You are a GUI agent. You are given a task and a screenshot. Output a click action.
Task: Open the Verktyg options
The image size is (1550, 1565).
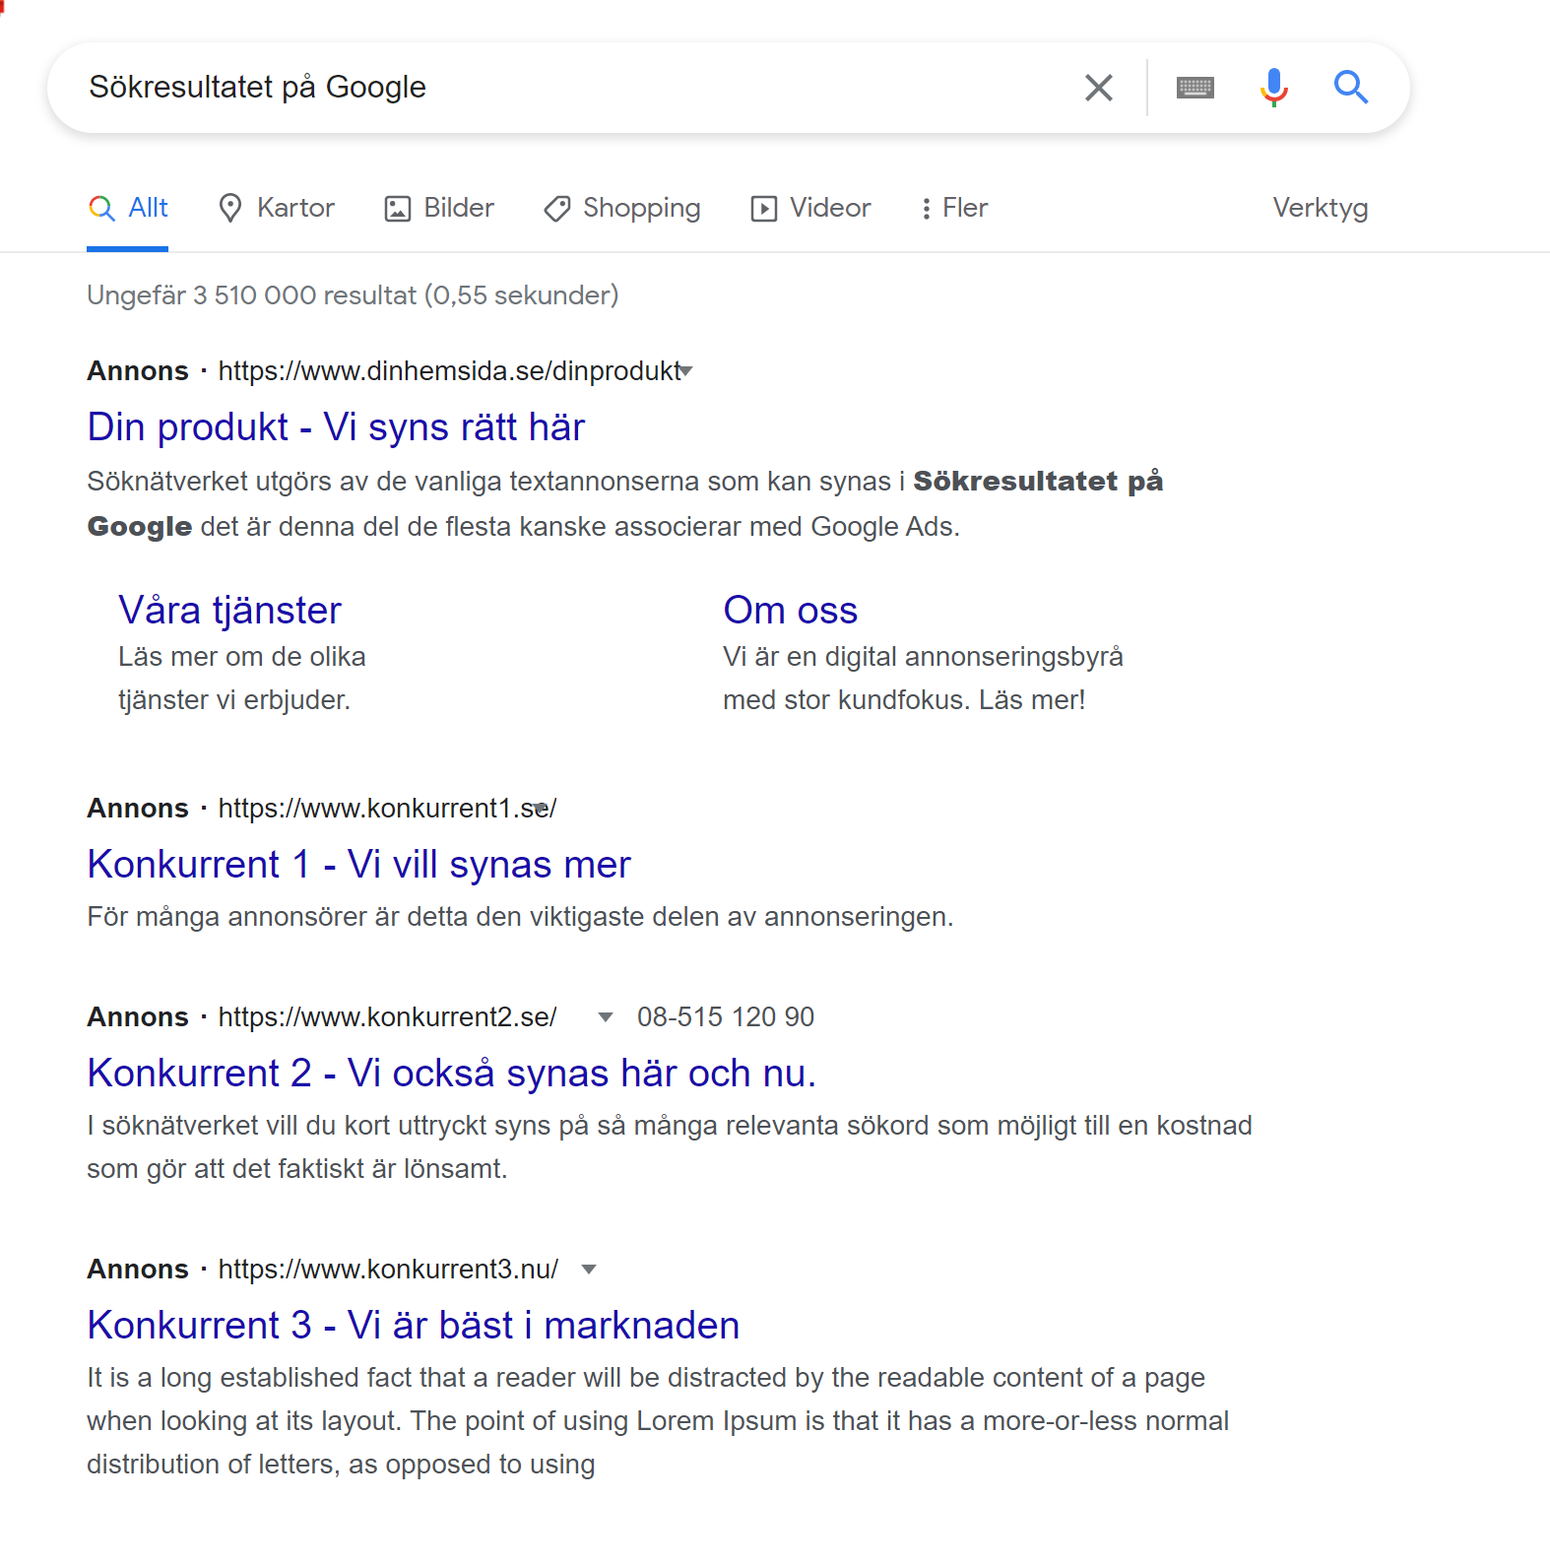click(x=1320, y=208)
